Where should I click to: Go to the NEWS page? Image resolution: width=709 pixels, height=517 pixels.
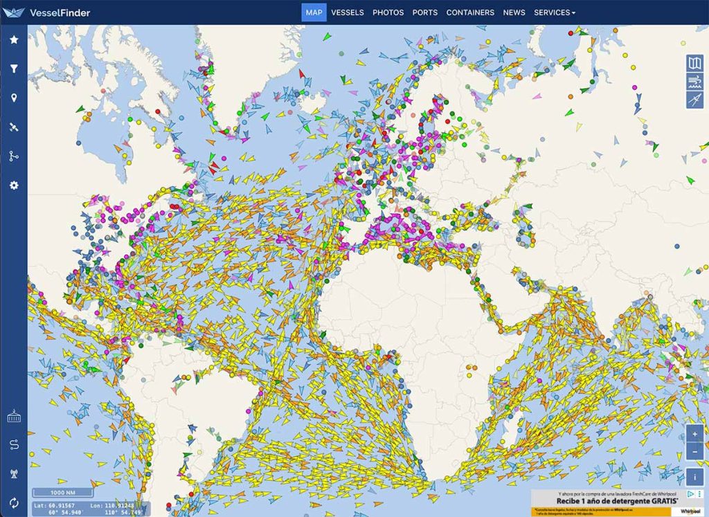(514, 12)
